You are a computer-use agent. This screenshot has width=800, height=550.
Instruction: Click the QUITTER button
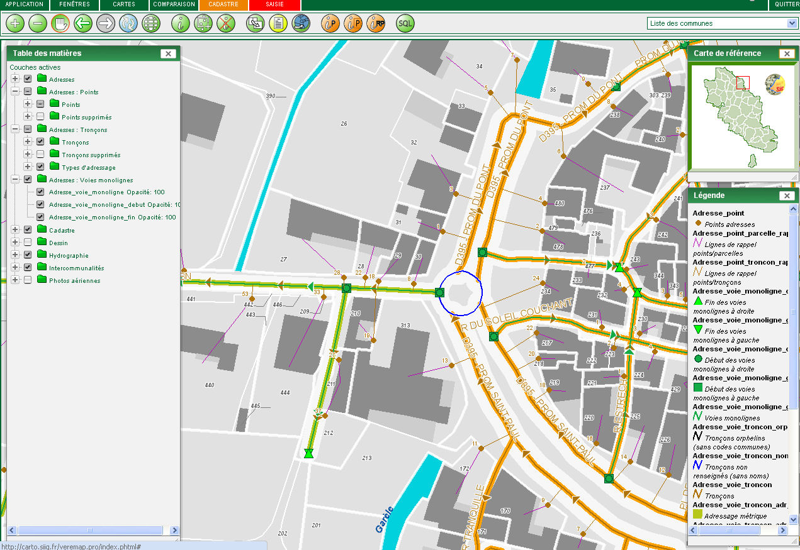tap(786, 4)
